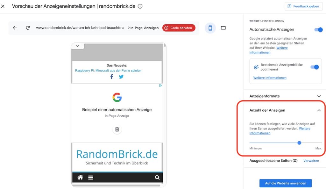This screenshot has height=189, width=326.
Task: Click the ad count slider handle
Action: point(299,143)
